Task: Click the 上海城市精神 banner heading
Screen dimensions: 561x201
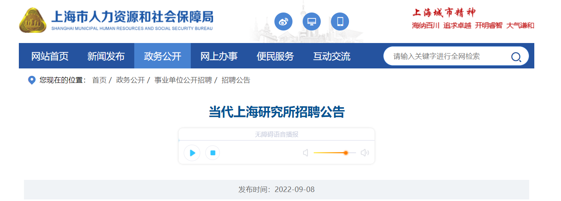Action: click(444, 13)
